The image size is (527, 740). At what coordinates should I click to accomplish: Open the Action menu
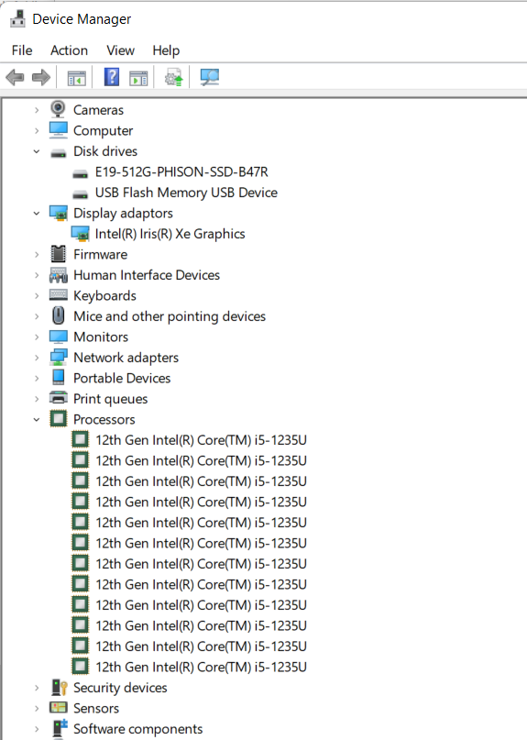[70, 50]
